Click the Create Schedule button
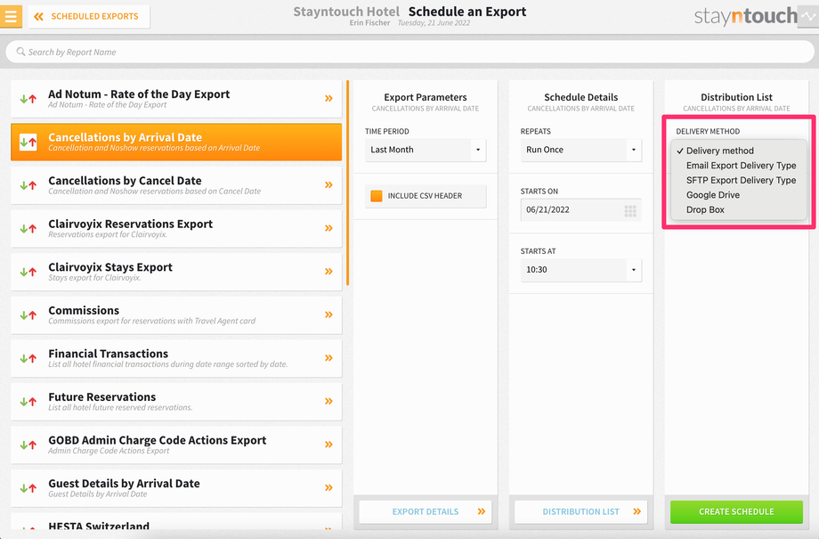This screenshot has height=539, width=819. (x=736, y=511)
